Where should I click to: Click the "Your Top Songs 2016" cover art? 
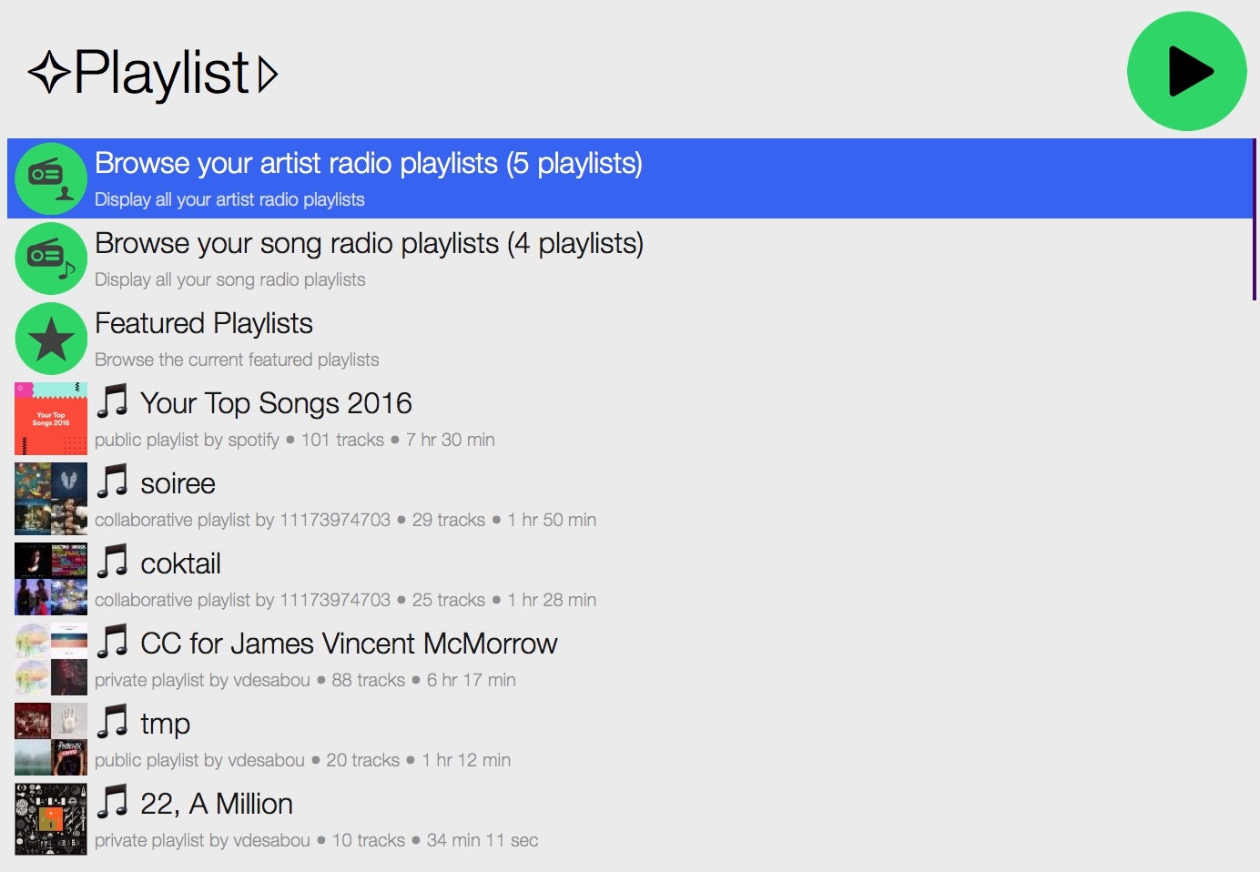(x=50, y=419)
